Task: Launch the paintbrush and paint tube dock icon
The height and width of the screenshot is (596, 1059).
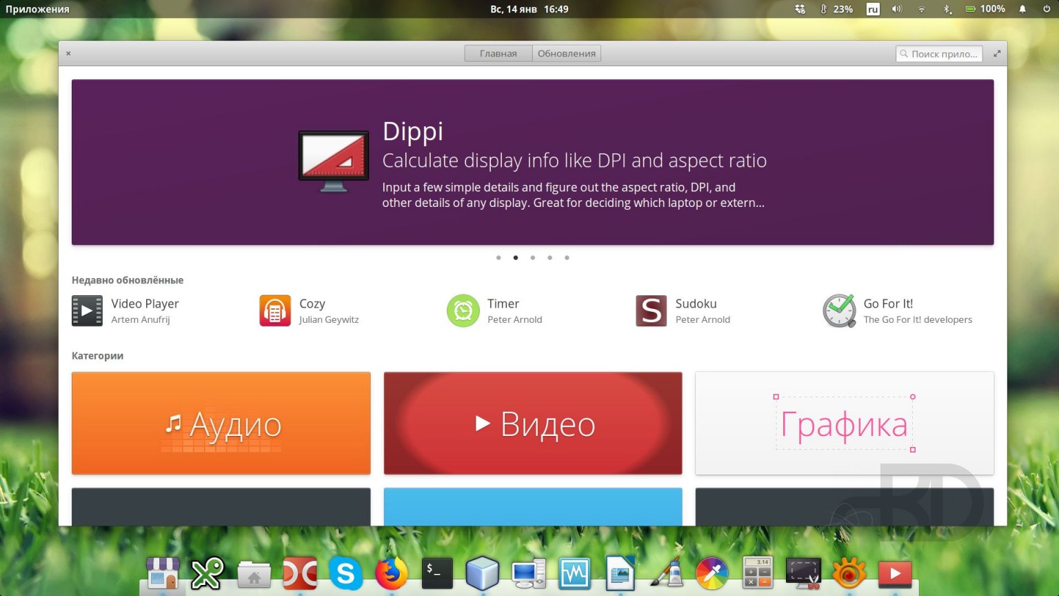Action: click(666, 573)
